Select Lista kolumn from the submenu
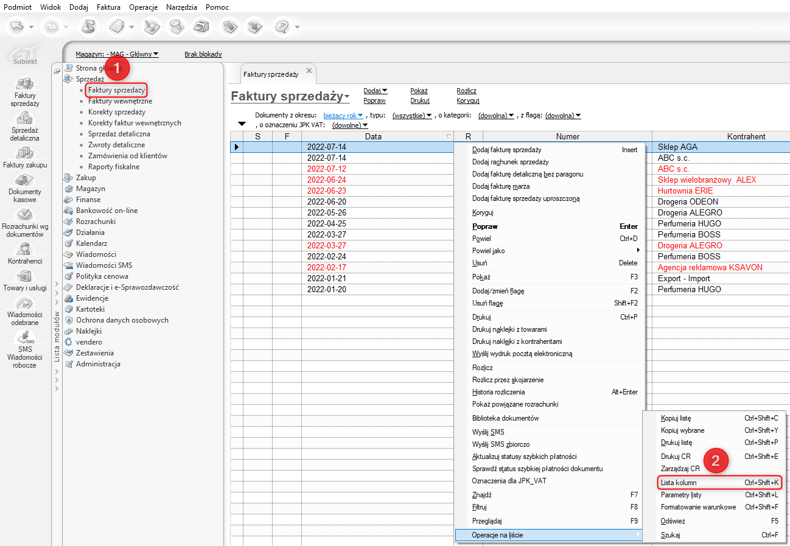 679,483
